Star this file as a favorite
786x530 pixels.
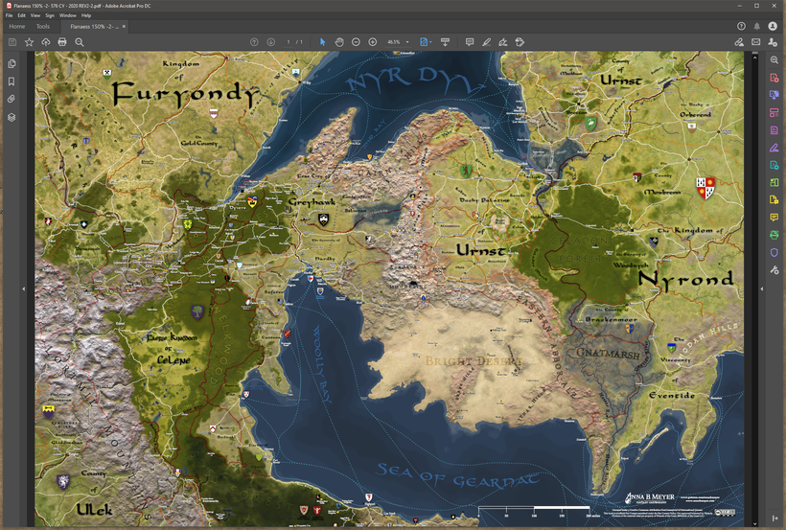click(x=29, y=42)
